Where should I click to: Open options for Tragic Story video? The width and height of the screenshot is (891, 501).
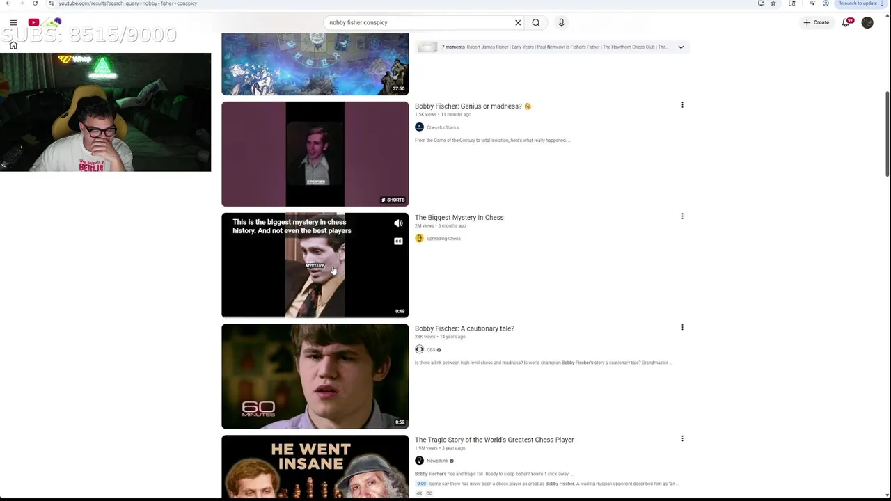pyautogui.click(x=682, y=438)
